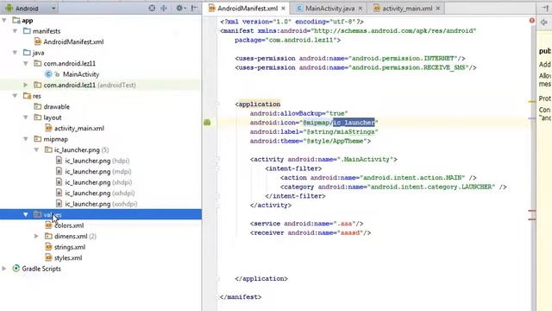Open activity_main.xml from the layout folder
Screen dimensions: 552x311
(x=78, y=129)
